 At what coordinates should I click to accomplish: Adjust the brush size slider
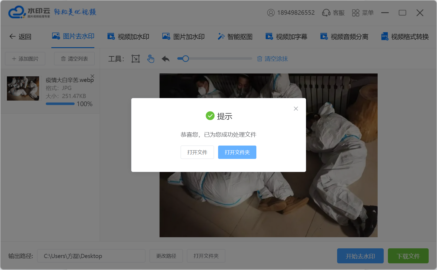pyautogui.click(x=214, y=59)
